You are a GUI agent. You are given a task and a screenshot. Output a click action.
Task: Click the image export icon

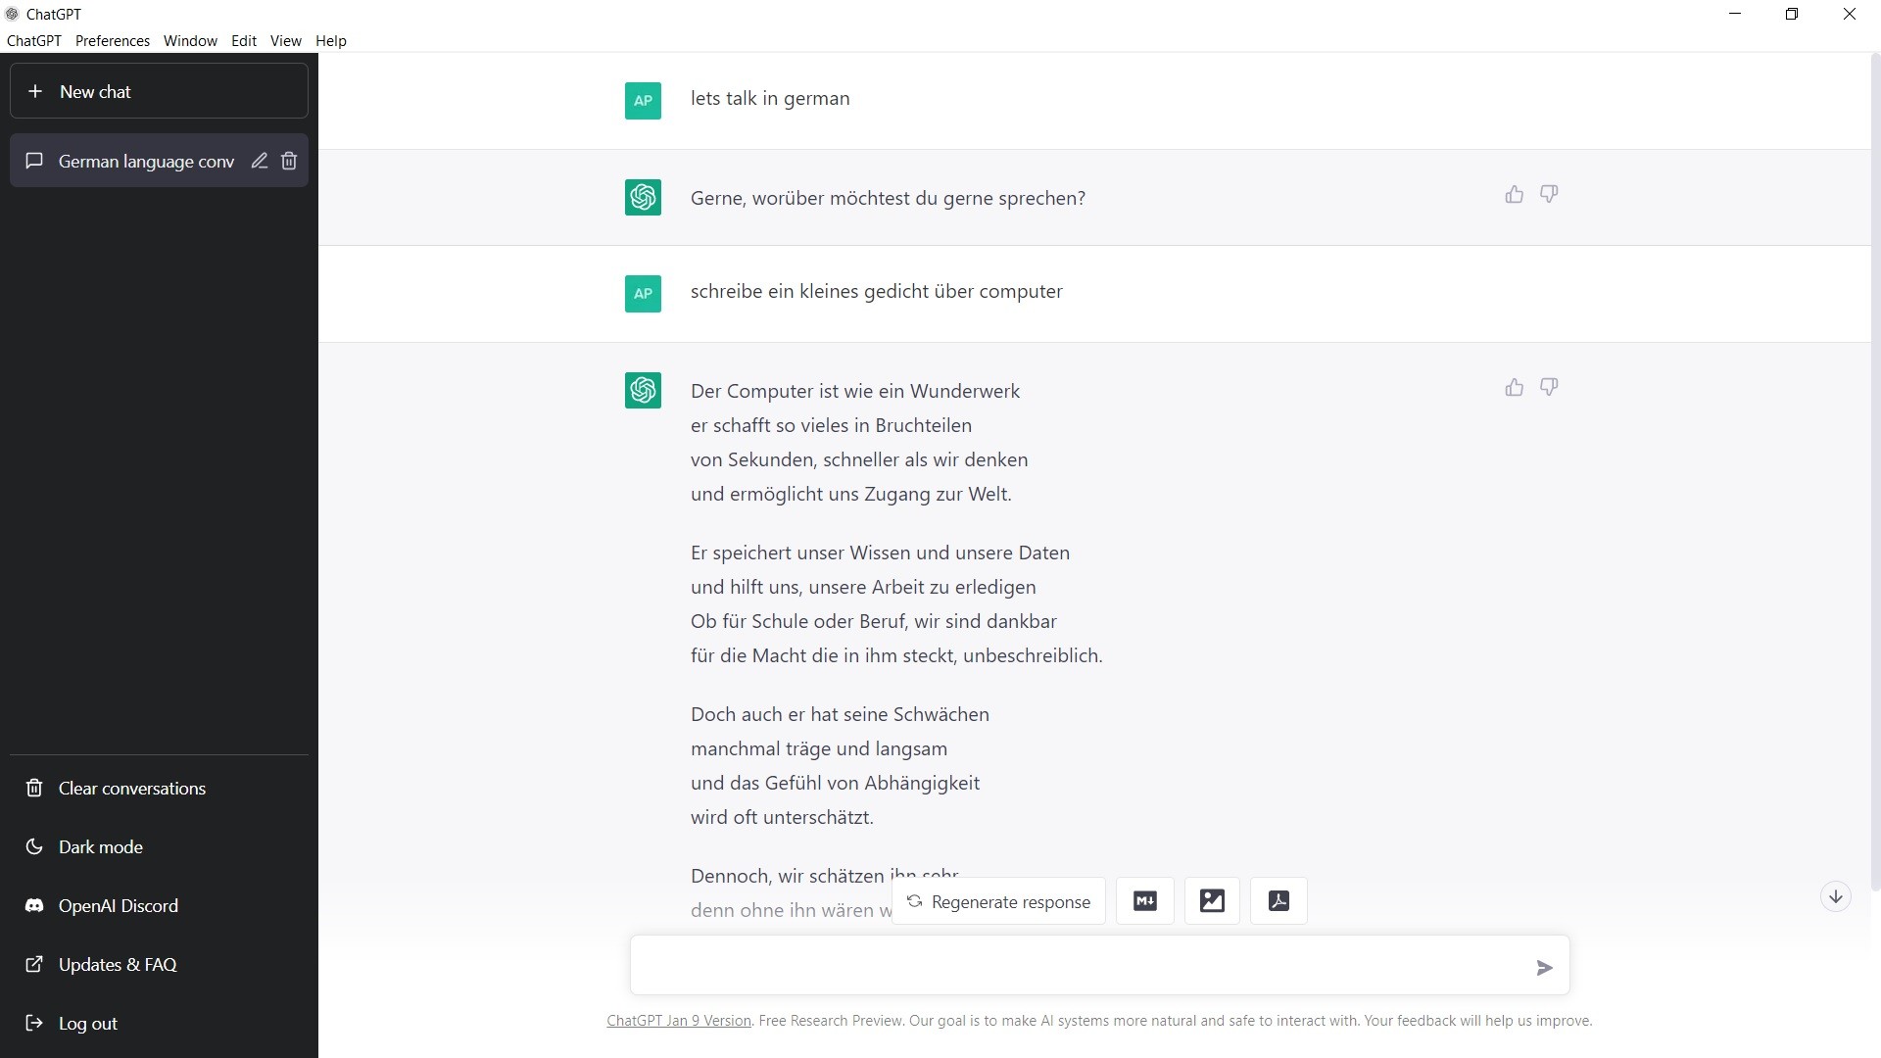pos(1211,900)
